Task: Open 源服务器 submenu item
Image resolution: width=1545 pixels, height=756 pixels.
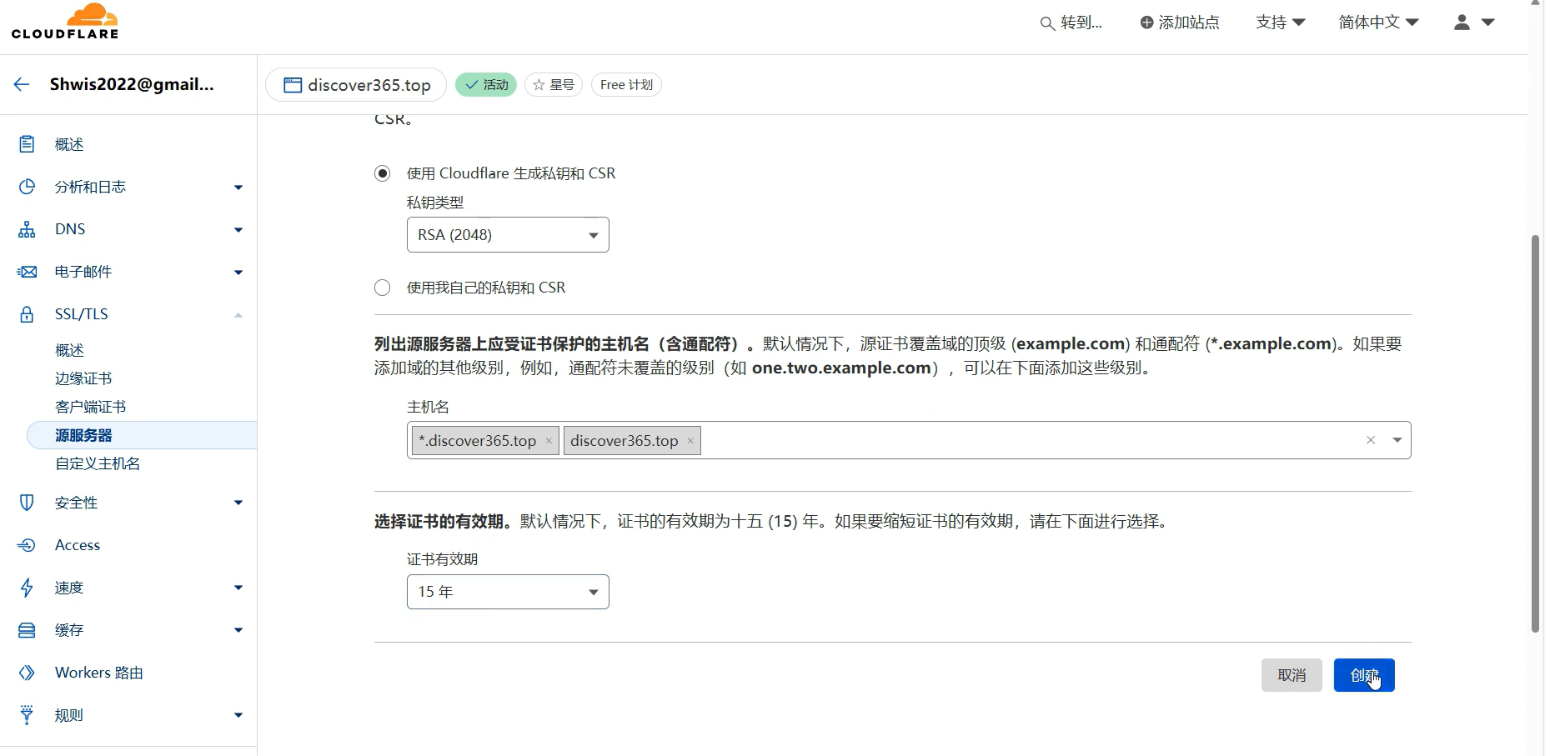Action: click(142, 435)
